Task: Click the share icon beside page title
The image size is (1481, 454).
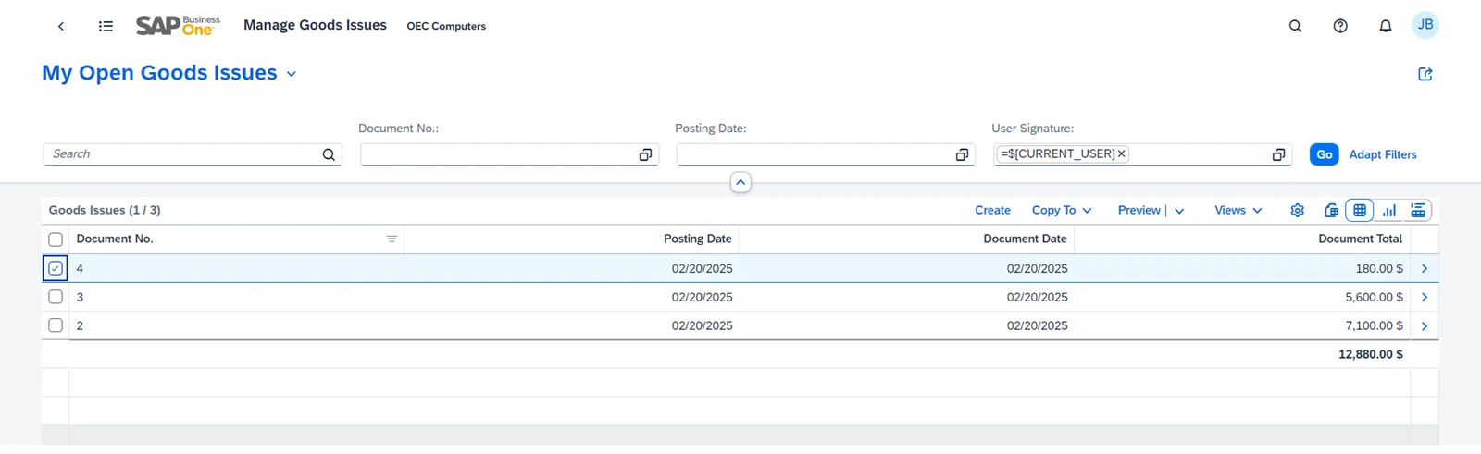Action: (1425, 74)
